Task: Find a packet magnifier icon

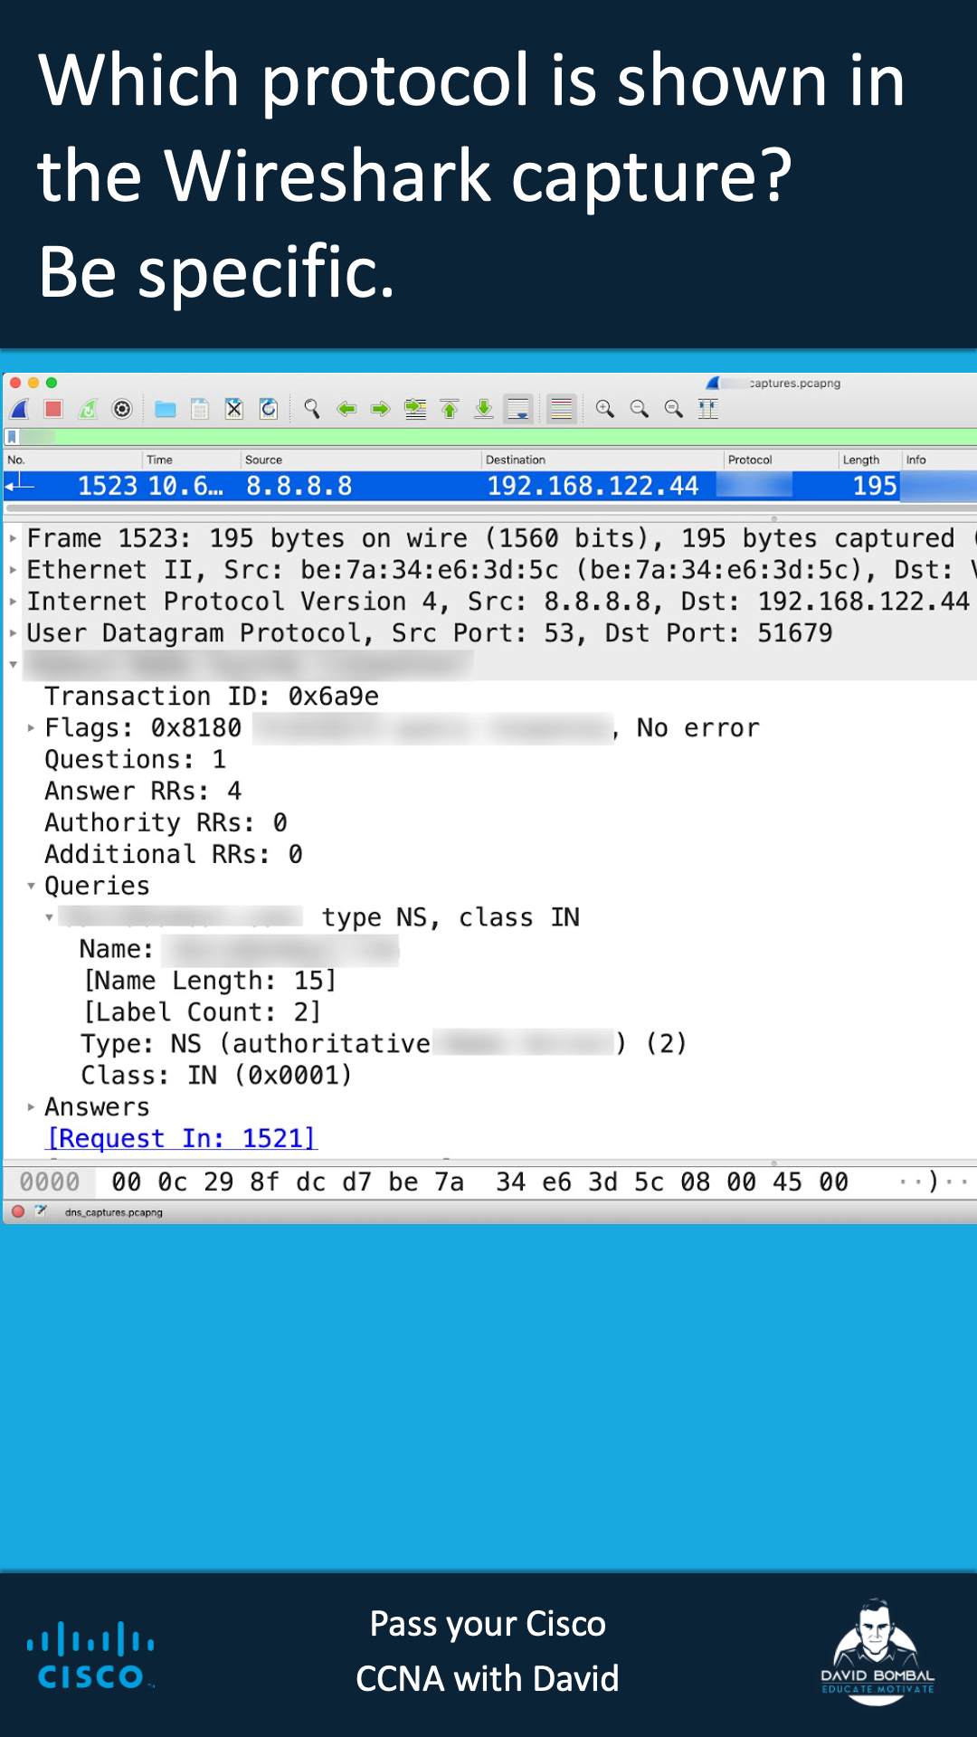Action: click(x=312, y=409)
